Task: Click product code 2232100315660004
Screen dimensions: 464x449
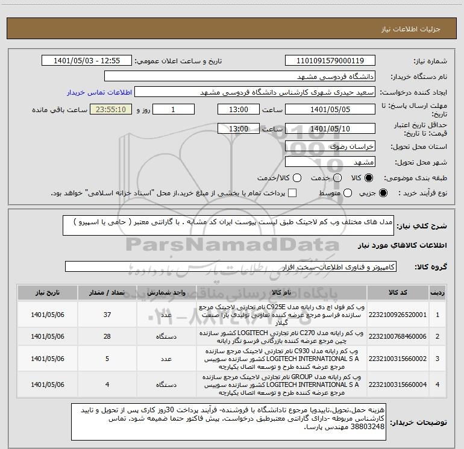Action: [x=398, y=385]
